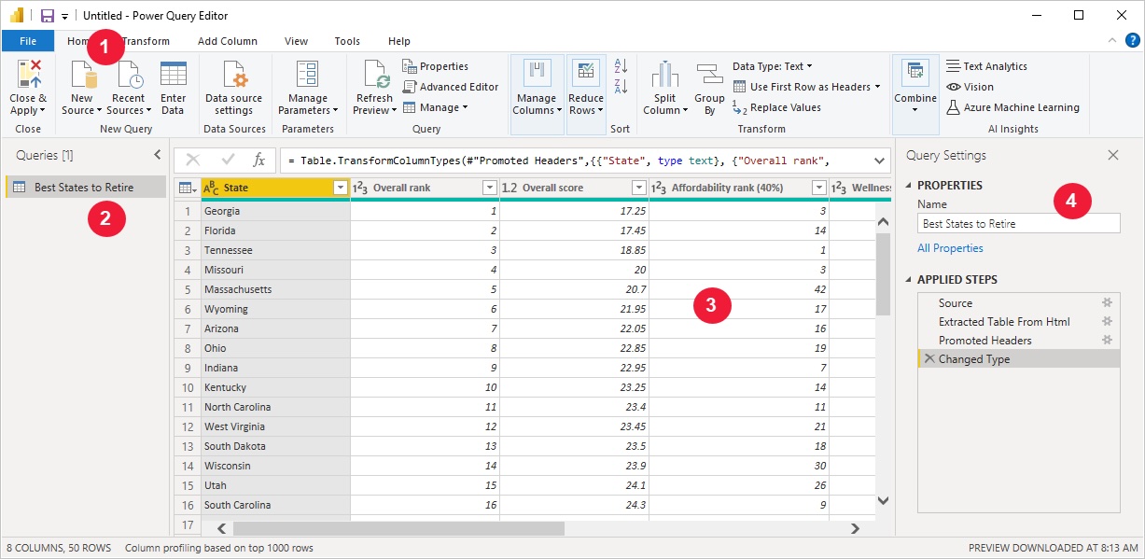Open the Advanced Editor

click(452, 87)
